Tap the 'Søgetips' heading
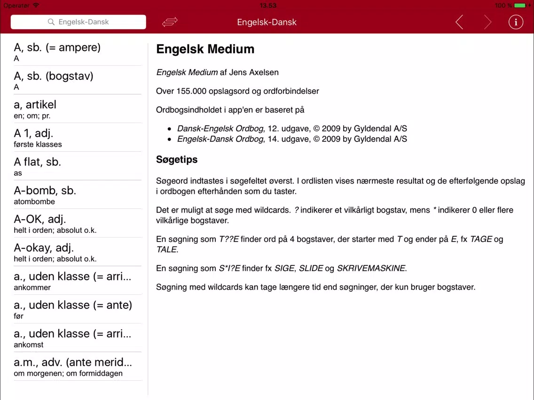 point(177,160)
